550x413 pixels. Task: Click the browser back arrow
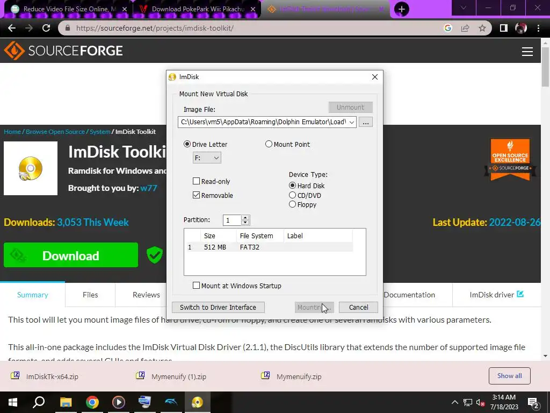click(x=12, y=28)
